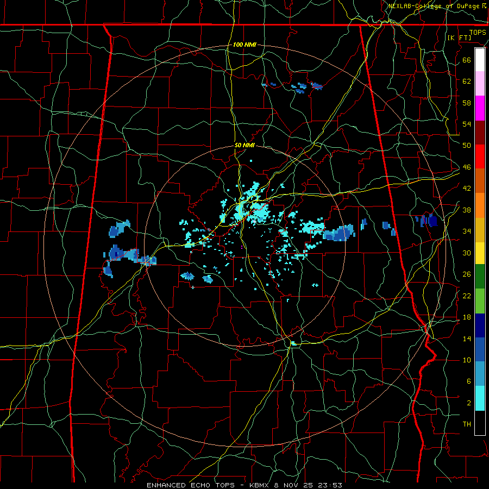Image resolution: width=489 pixels, height=489 pixels.
Task: Click the medium blue 10 kft legend swatch
Action: tap(480, 349)
